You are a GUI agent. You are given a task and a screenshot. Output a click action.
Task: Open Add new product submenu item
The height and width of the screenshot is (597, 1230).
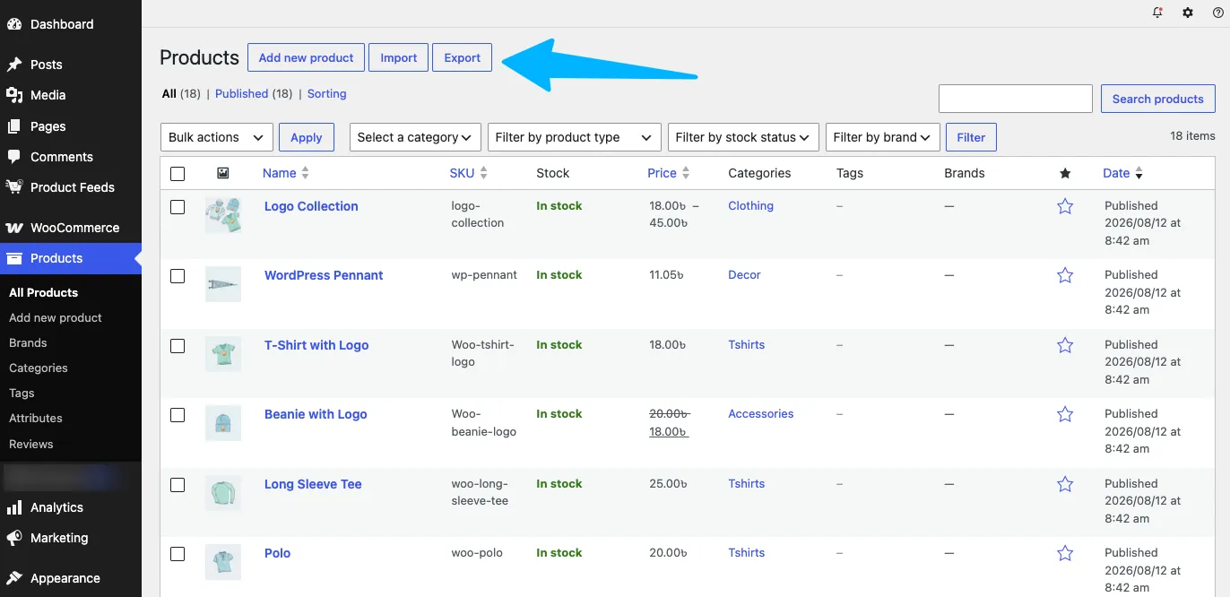56,317
